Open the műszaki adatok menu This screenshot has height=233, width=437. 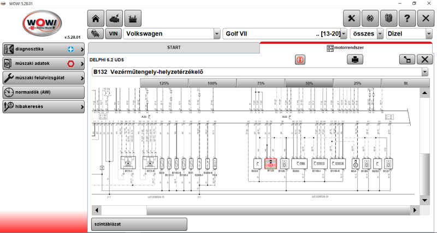coord(44,64)
